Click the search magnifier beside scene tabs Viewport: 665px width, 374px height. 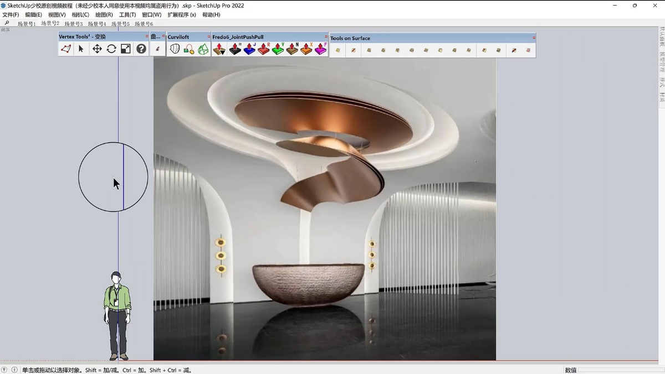tap(7, 23)
